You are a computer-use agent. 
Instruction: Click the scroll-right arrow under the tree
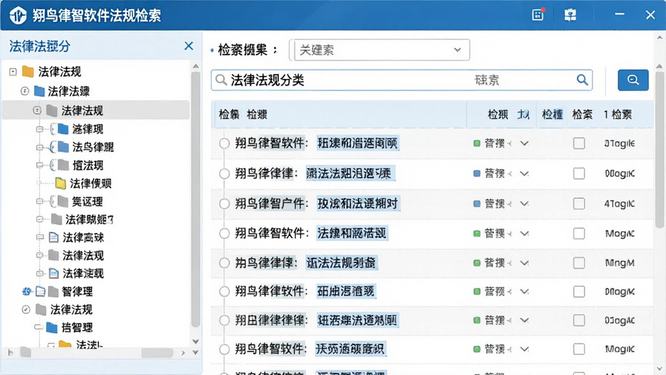[x=183, y=353]
